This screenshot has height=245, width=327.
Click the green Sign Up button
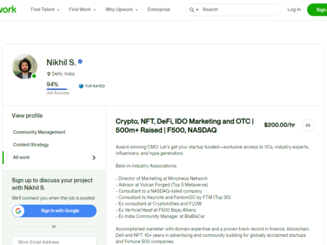pyautogui.click(x=317, y=10)
